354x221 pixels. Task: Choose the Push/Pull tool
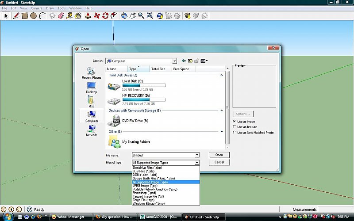pos(88,16)
